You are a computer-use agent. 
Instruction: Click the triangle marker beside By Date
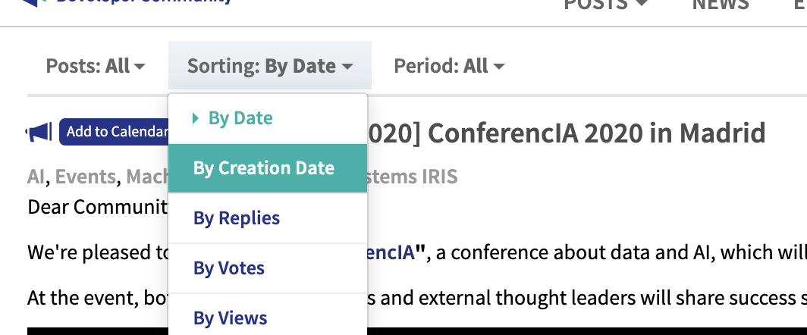pos(195,118)
